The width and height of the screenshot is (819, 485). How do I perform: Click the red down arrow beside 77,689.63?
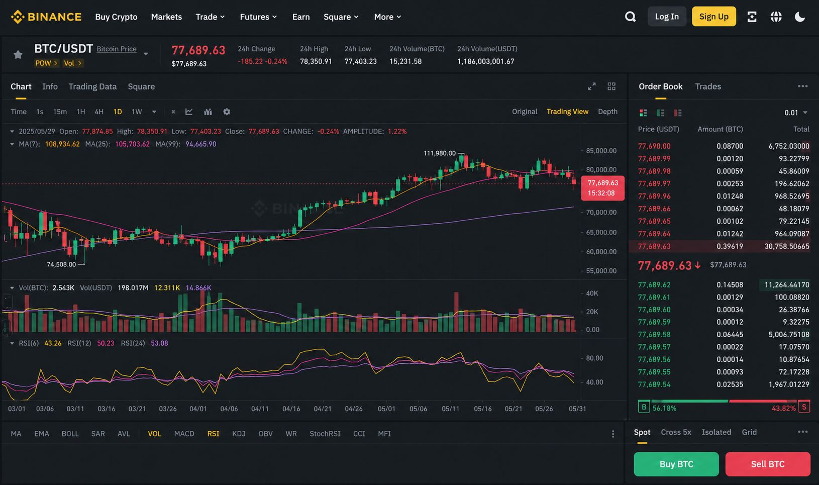[x=697, y=265]
